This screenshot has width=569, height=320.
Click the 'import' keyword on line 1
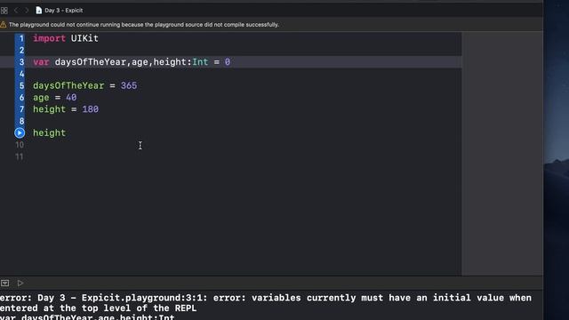click(x=50, y=38)
